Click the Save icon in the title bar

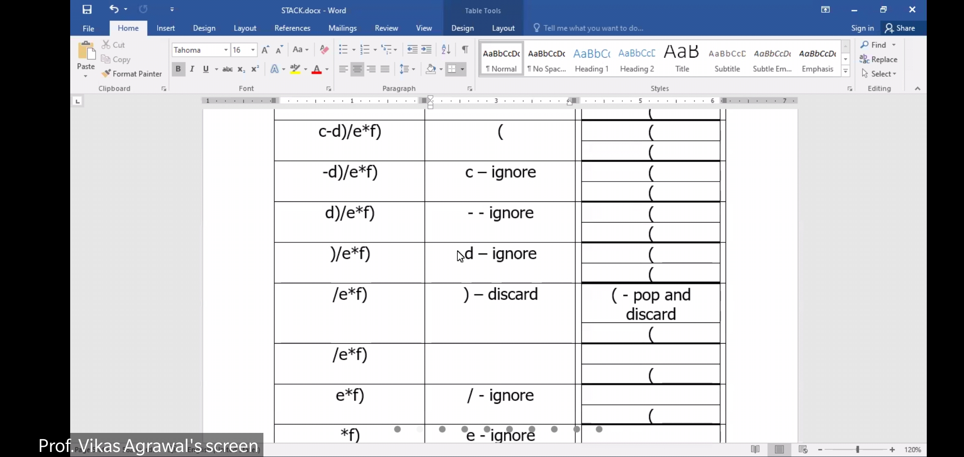tap(87, 10)
